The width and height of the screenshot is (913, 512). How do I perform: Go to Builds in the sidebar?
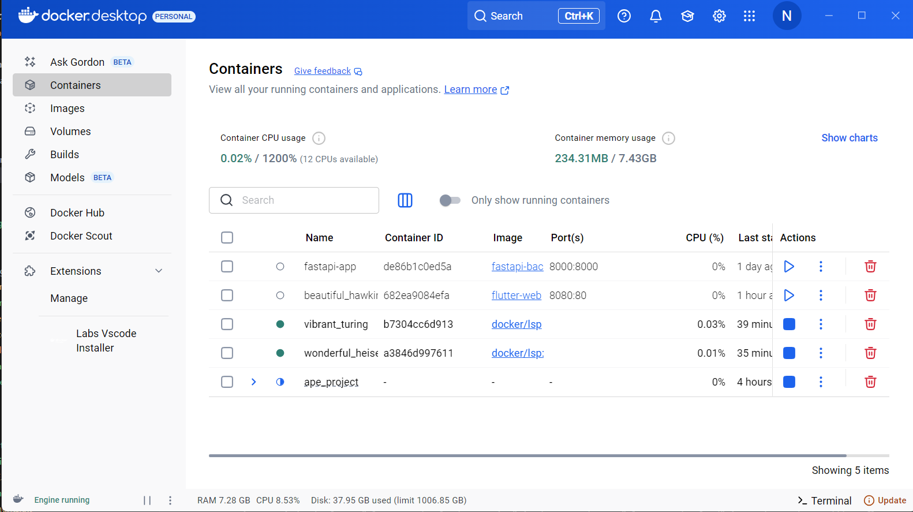[x=92, y=154]
